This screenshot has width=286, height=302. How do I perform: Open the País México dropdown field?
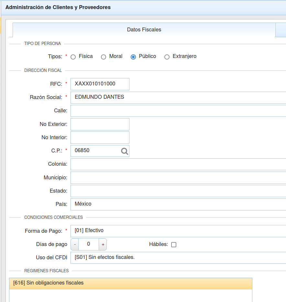[x=178, y=204]
